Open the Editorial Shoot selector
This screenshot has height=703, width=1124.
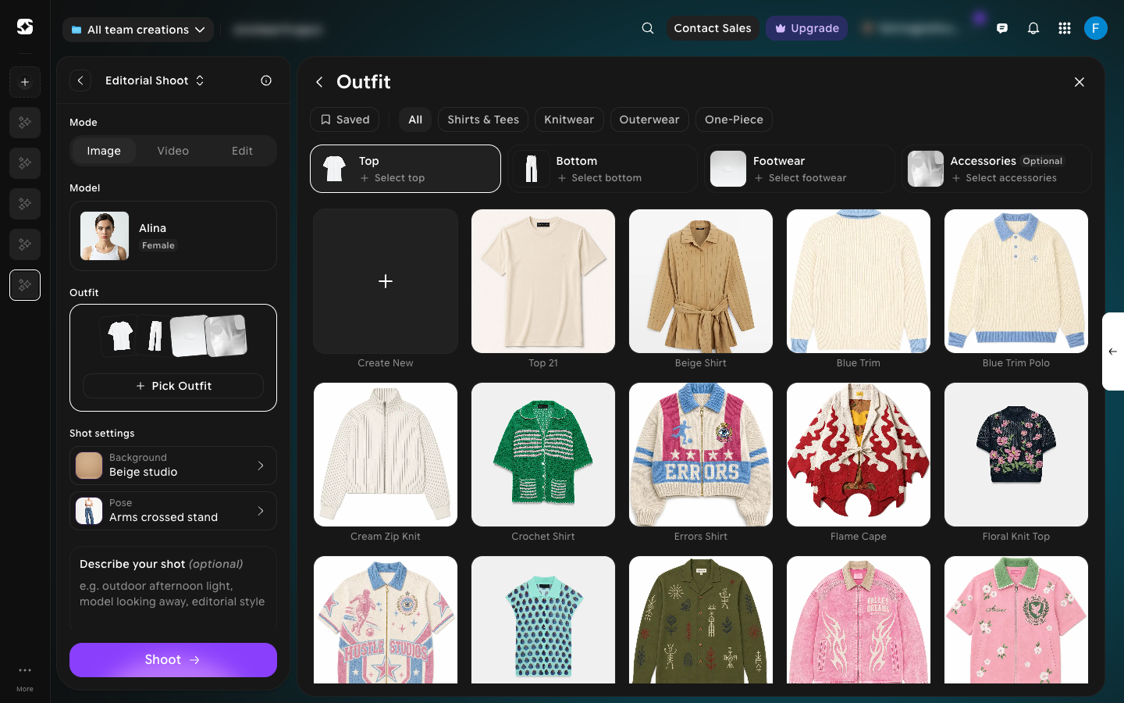click(x=155, y=80)
